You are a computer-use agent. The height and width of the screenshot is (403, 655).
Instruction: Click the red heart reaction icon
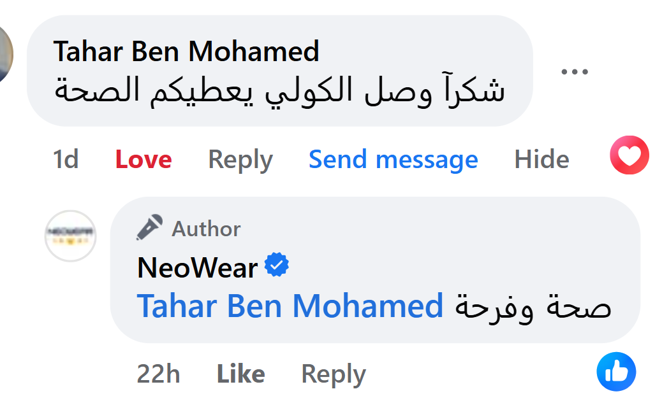[629, 156]
